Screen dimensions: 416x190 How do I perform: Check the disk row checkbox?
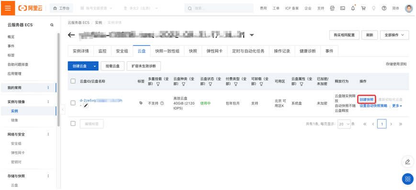[x=73, y=103]
